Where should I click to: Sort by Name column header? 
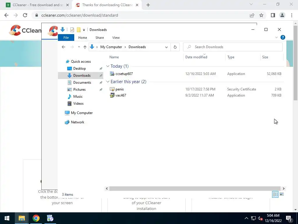coord(114,57)
